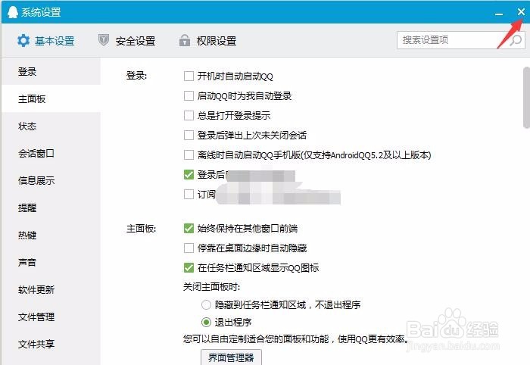Image resolution: width=530 pixels, height=365 pixels.
Task: Click the shield icon for 安全设置
Action: coord(104,40)
